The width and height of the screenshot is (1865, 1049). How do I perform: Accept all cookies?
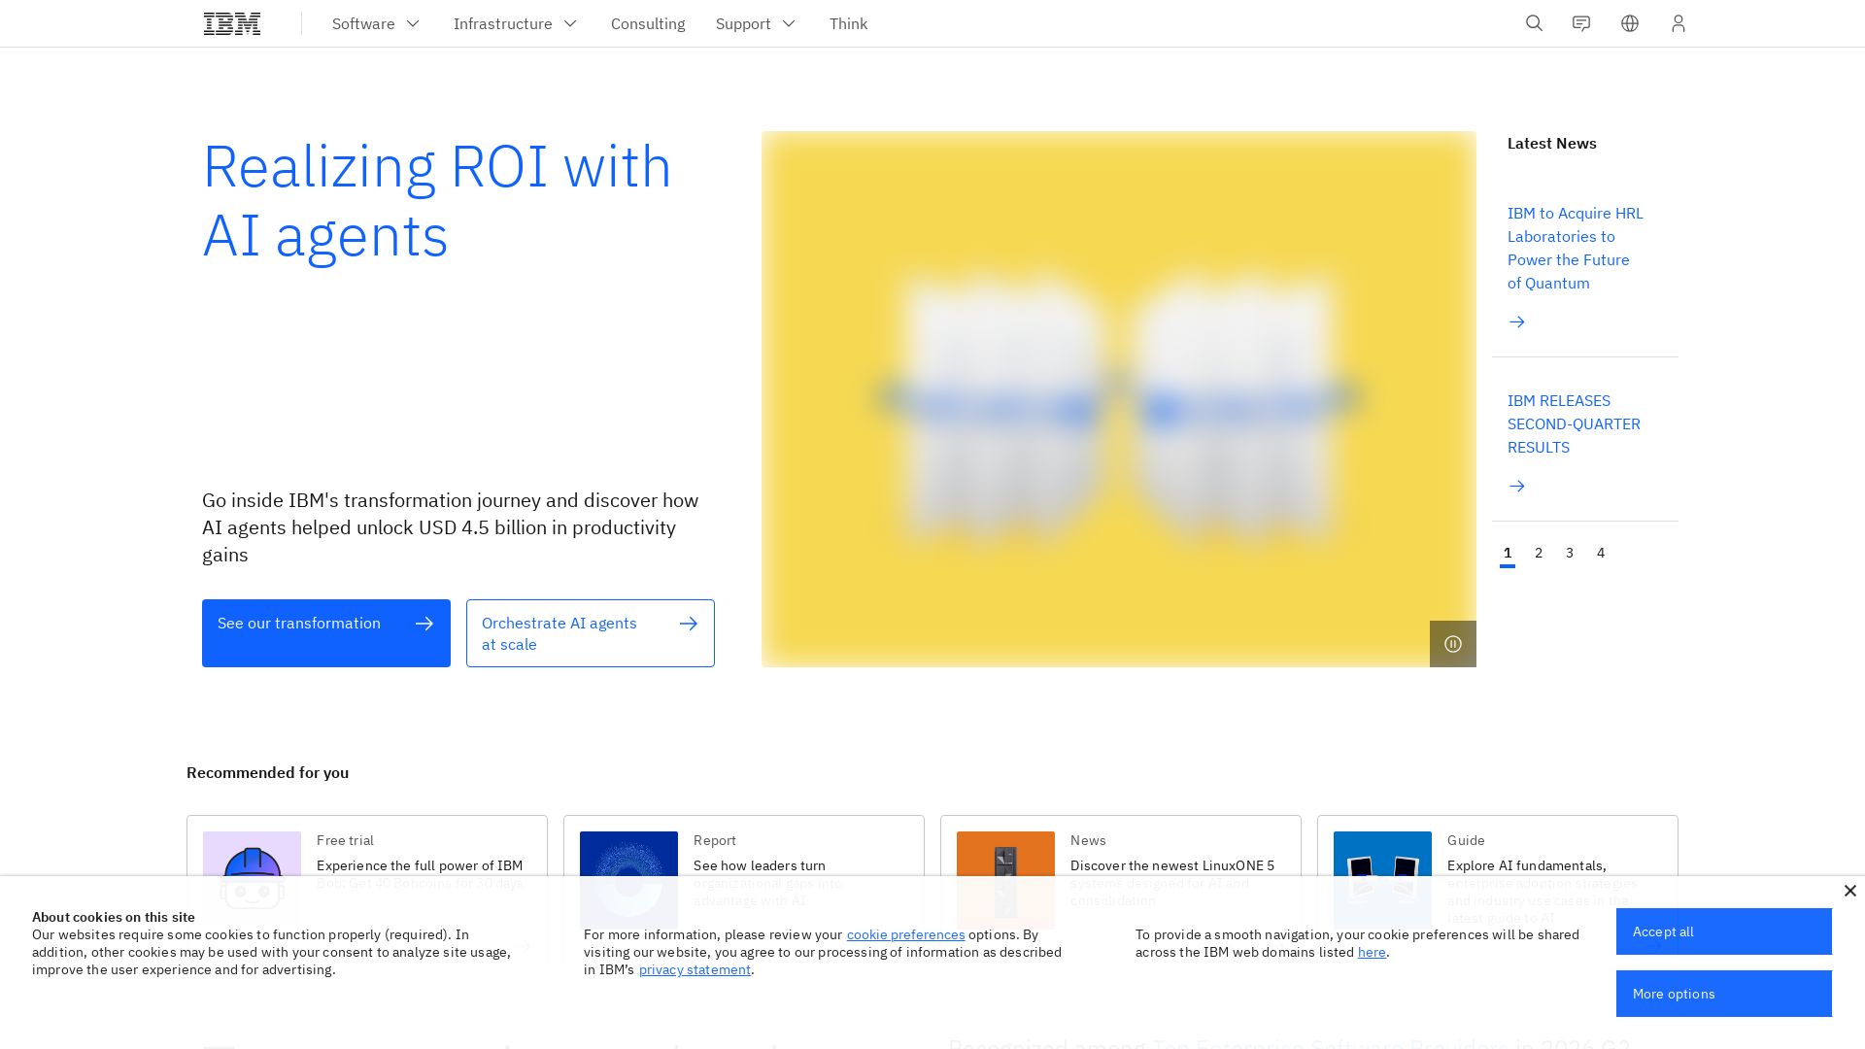(x=1724, y=931)
